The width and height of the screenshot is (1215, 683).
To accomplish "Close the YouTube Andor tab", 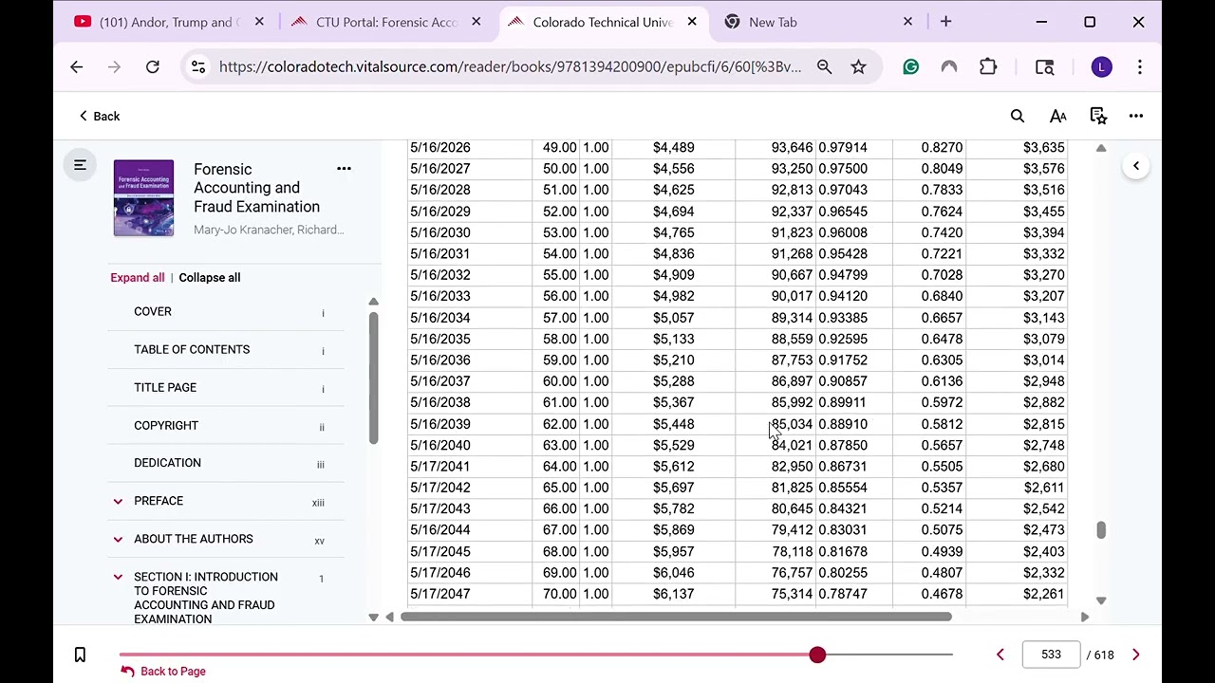I will coord(259,22).
